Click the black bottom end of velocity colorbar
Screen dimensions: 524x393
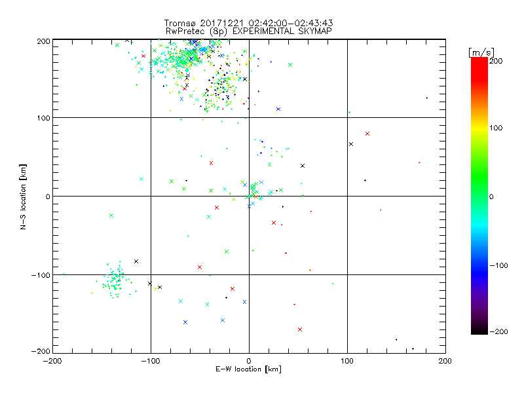click(479, 331)
